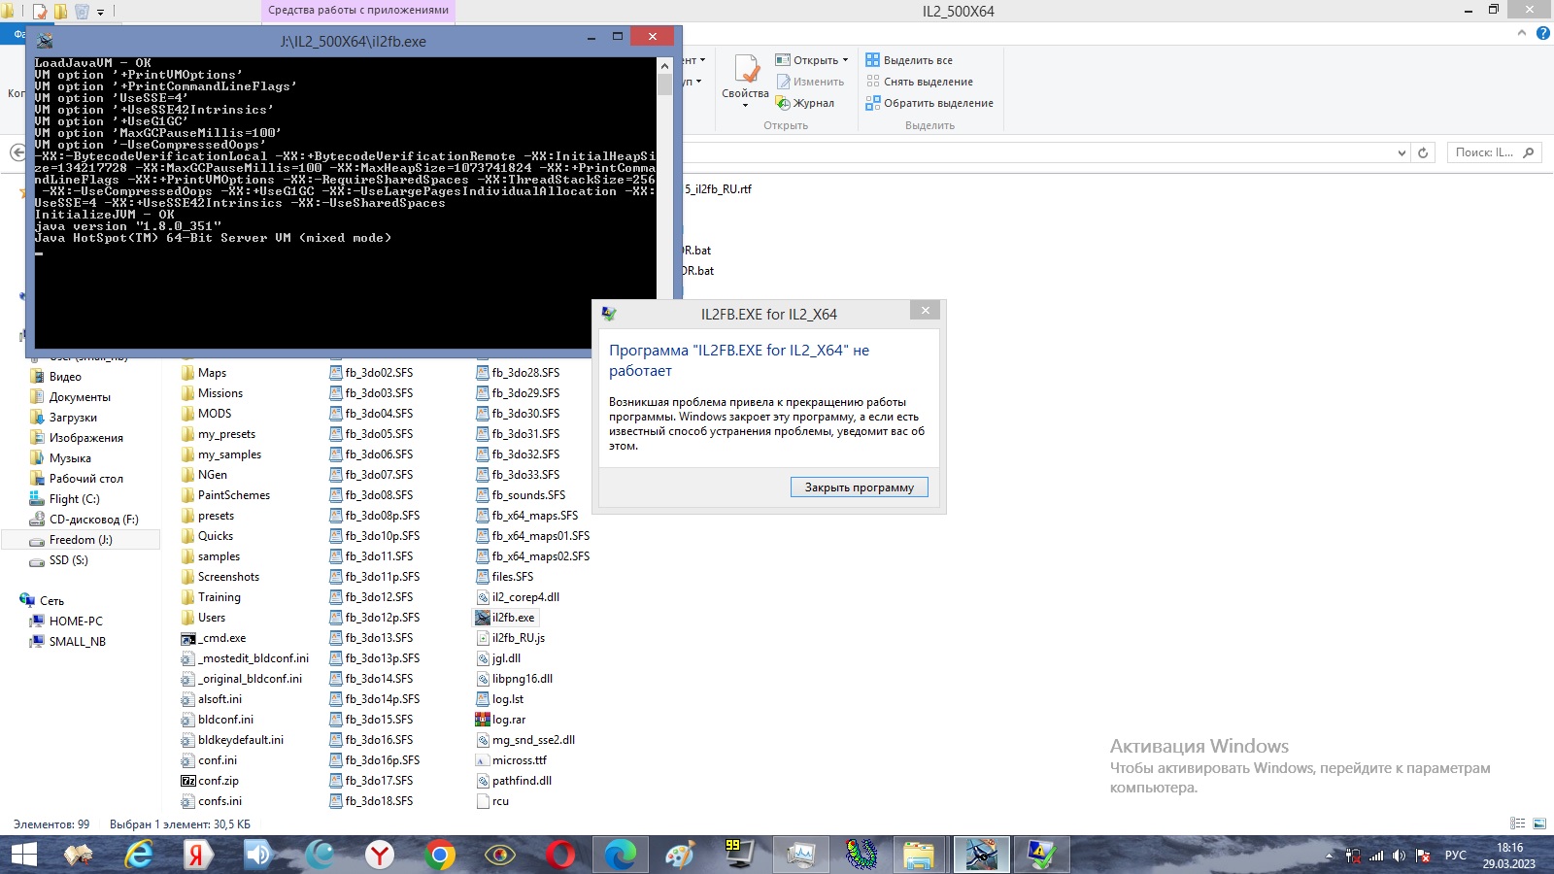Click Закрыть программу in the crash dialog

tap(860, 487)
